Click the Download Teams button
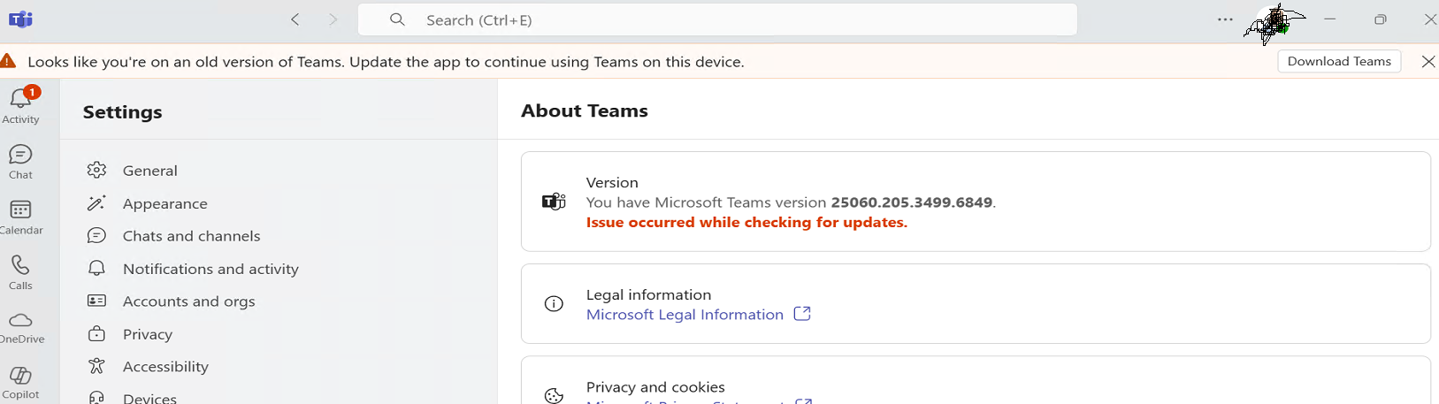This screenshot has width=1439, height=404. click(x=1338, y=61)
